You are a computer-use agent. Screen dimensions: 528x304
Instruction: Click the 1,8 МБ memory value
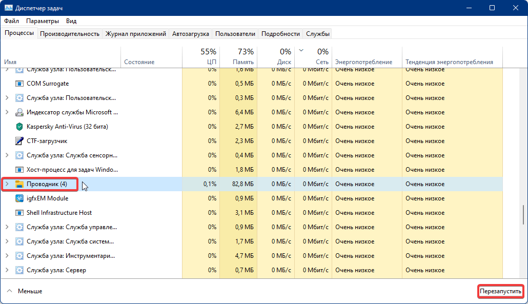[244, 170]
